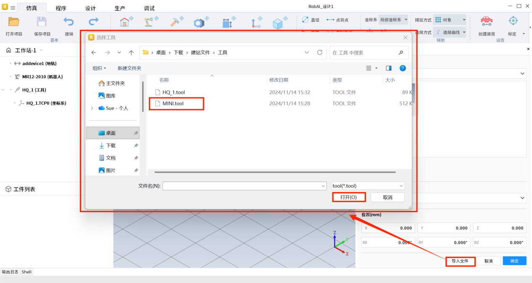Click the Calibration target icon
Image resolution: width=532 pixels, height=283 pixels.
coord(512,21)
